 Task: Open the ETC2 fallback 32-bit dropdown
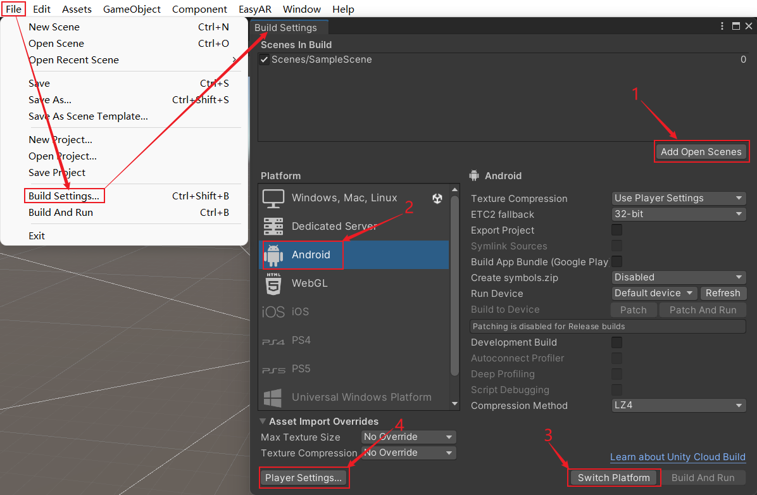[x=679, y=214]
